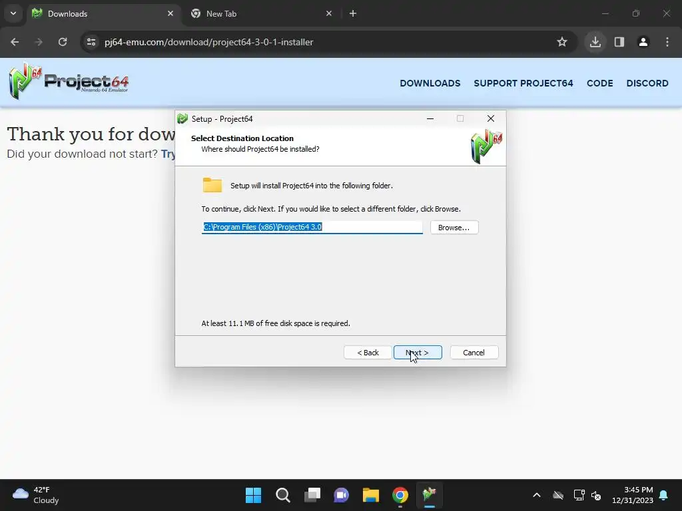Switch to the New Tab browser tab
Screen dimensions: 682x511
click(x=261, y=13)
